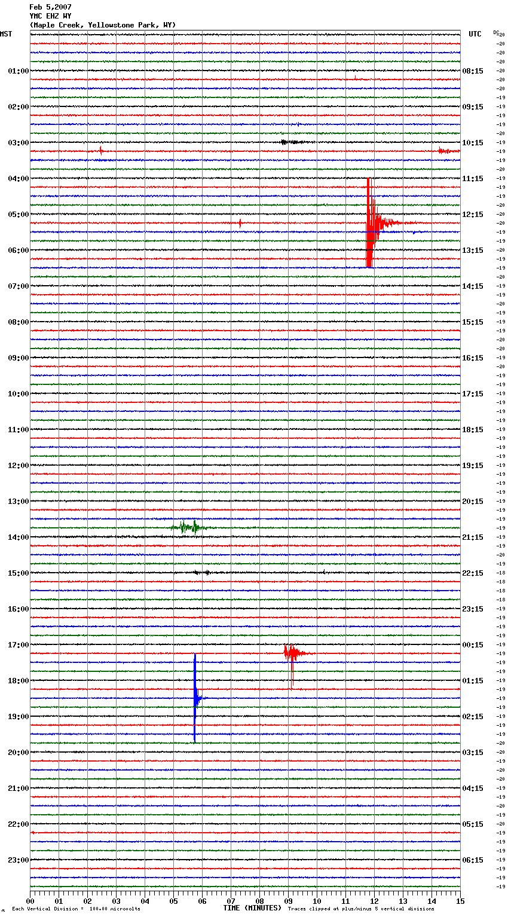Select the 05:00 MST time label

coord(18,215)
